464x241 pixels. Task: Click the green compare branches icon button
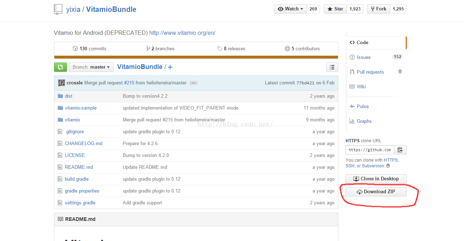(60, 67)
